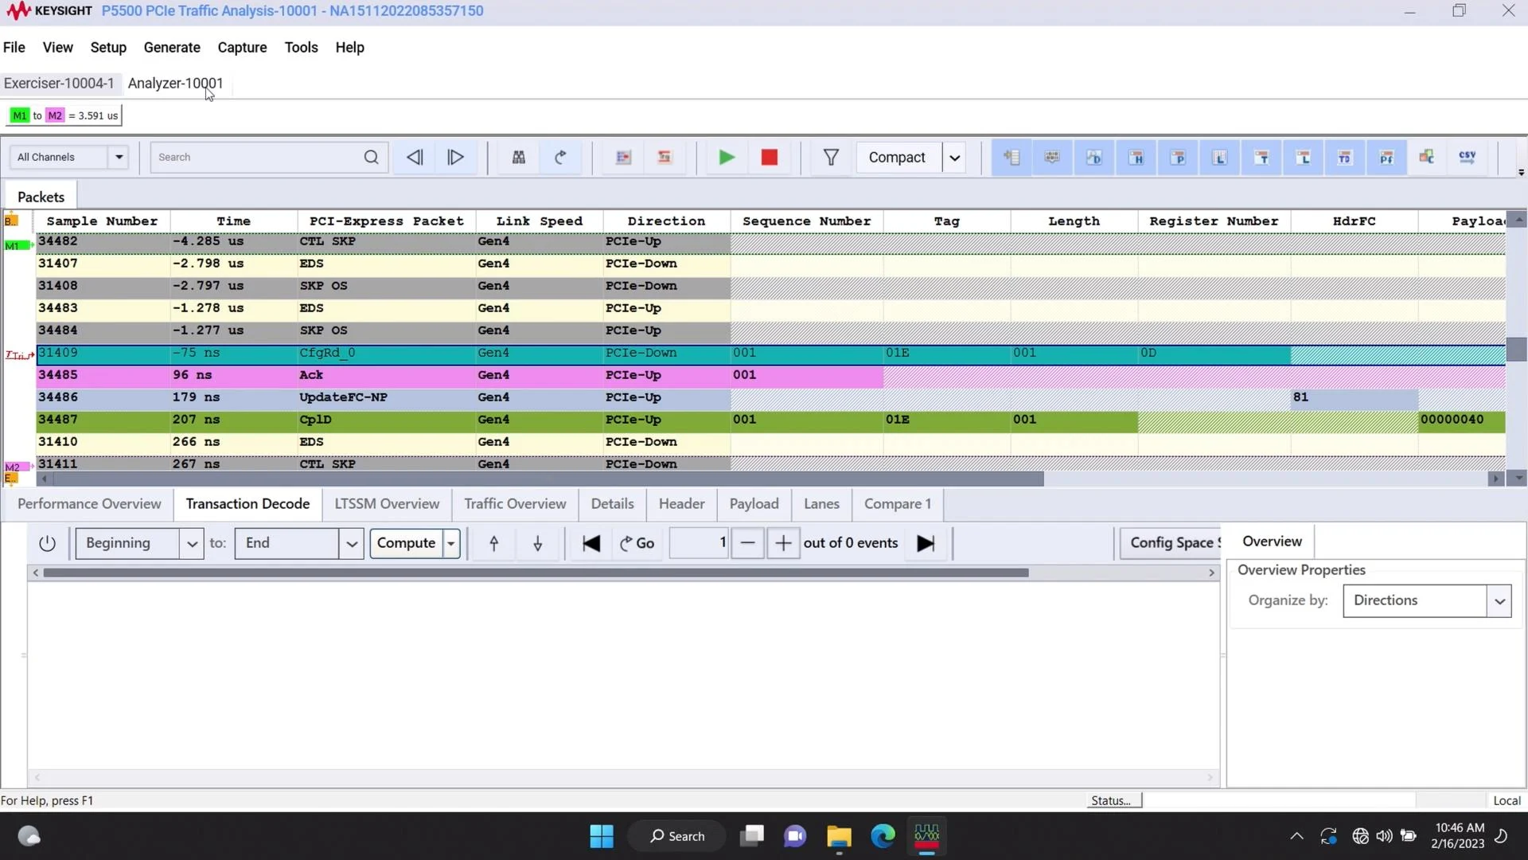Click transaction decode horizontal scrollbar thumb
The image size is (1528, 860).
[x=536, y=573]
